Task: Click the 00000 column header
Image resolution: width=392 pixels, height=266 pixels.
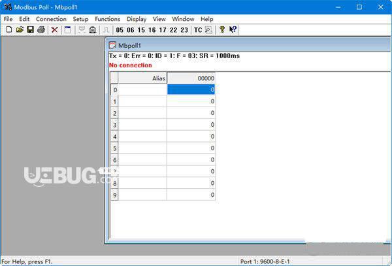Action: (191, 78)
